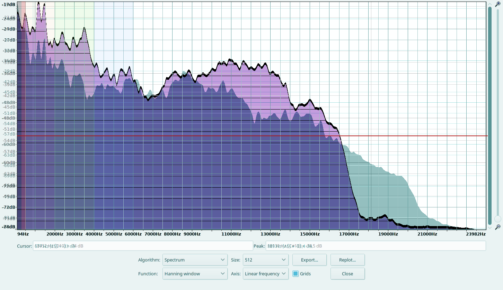Click the Export... button

(x=309, y=260)
